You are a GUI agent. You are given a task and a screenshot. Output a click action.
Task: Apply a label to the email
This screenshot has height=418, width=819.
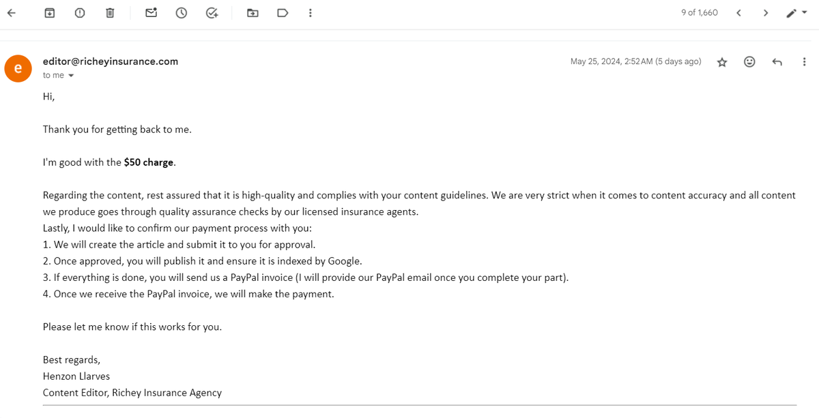tap(283, 13)
